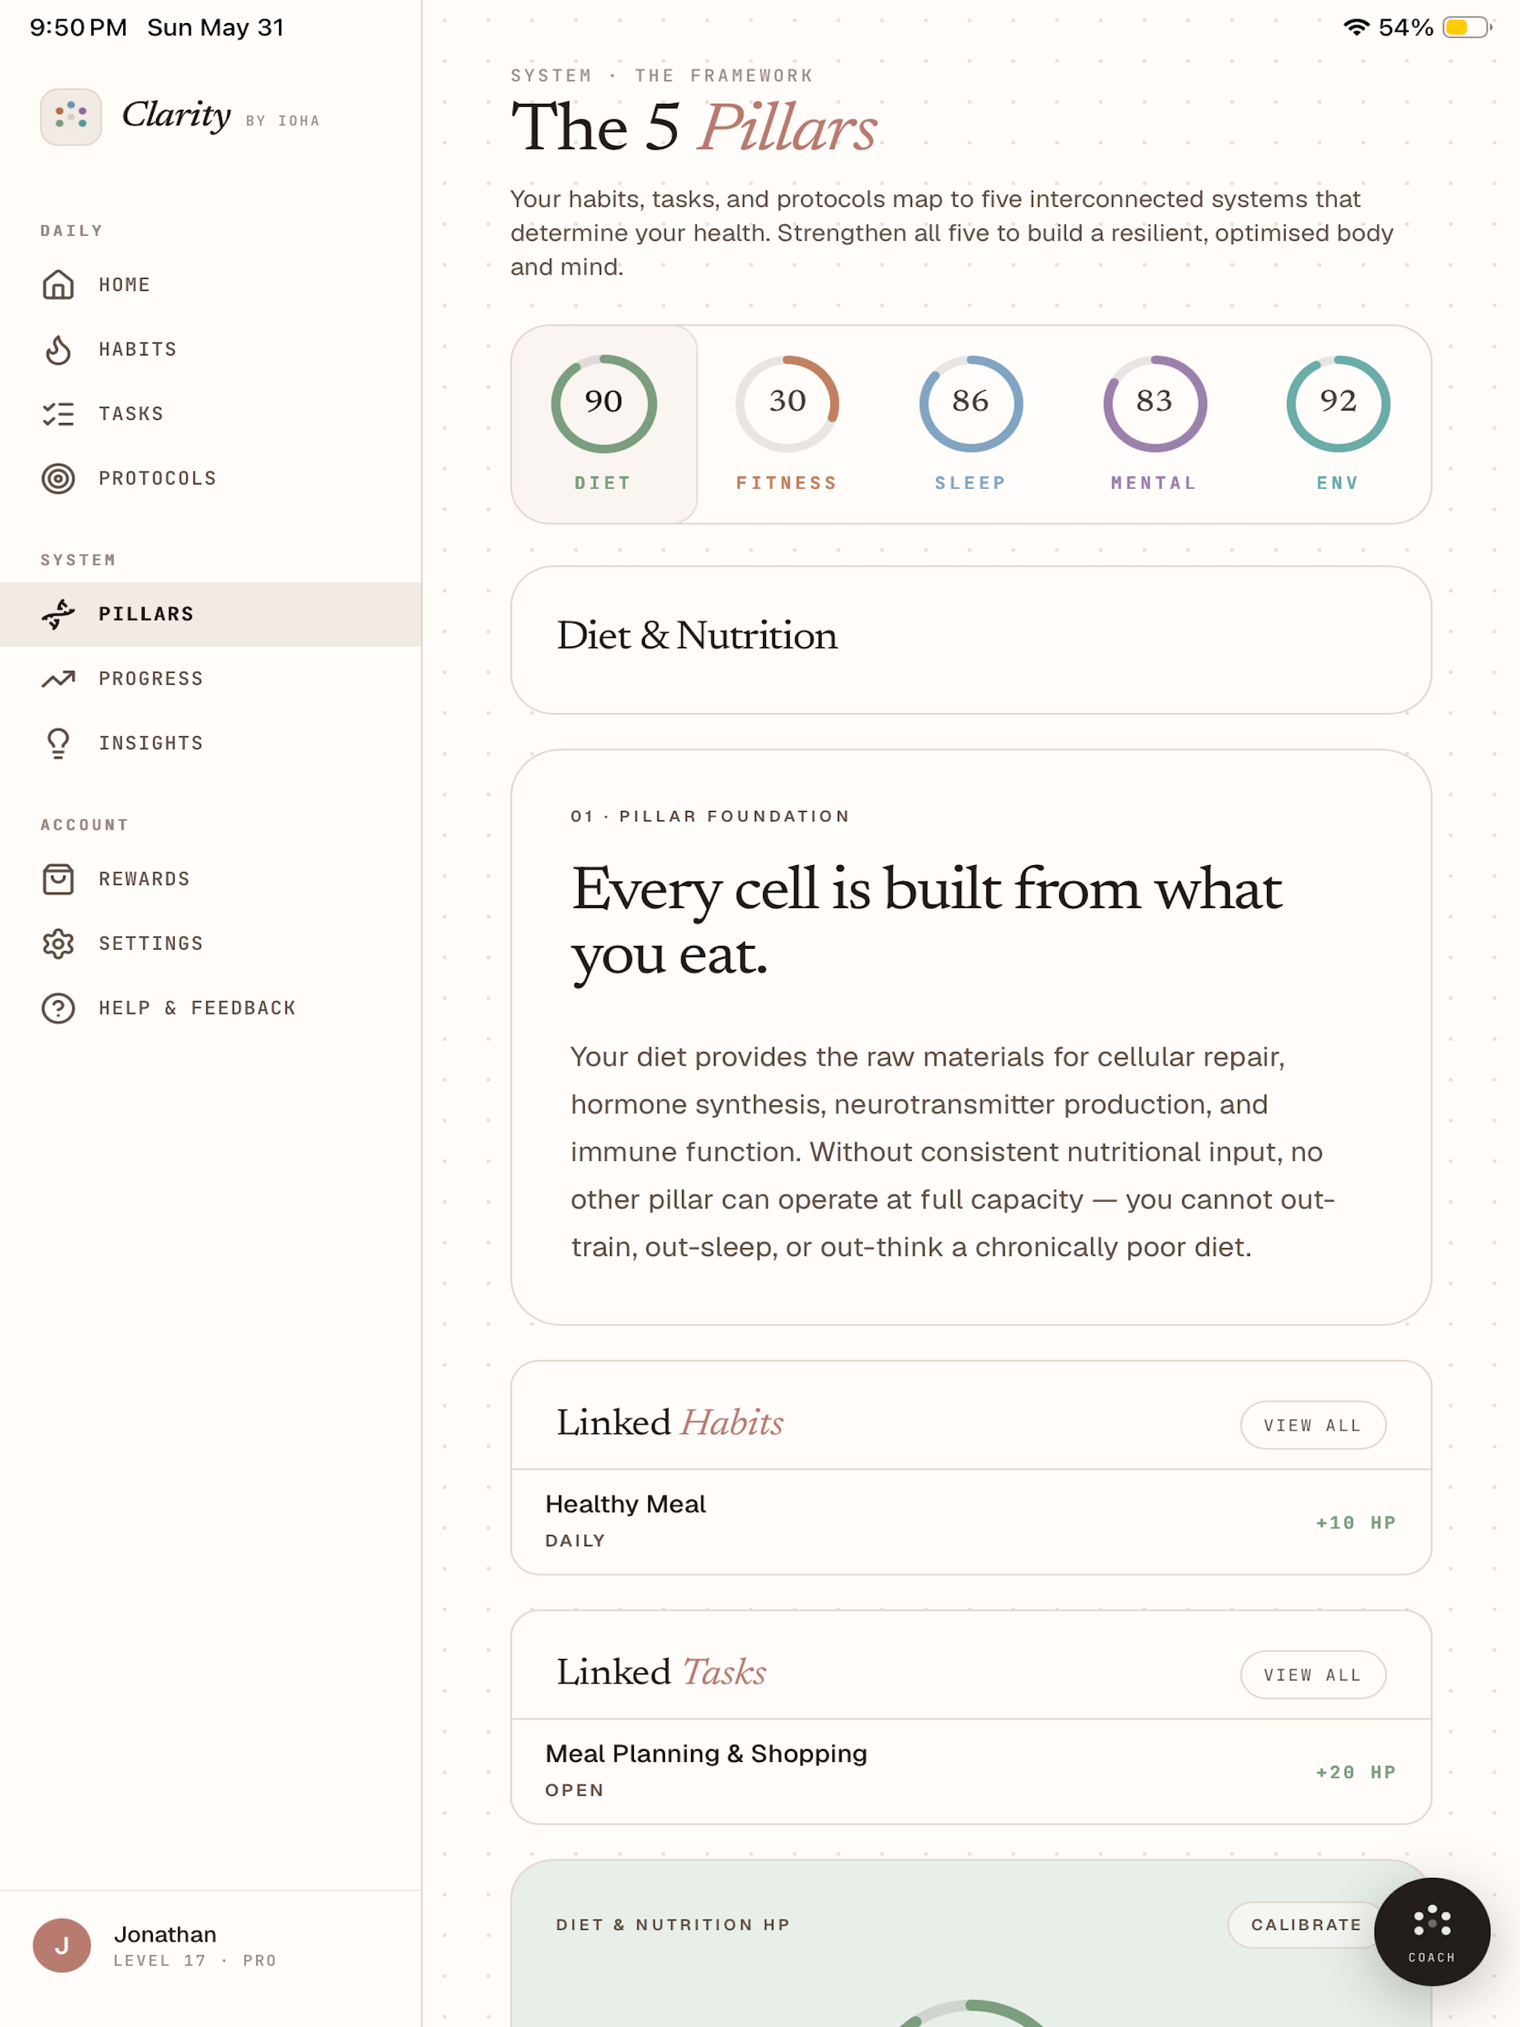Open the floating Coach button
Viewport: 1520px width, 2027px height.
point(1431,1932)
